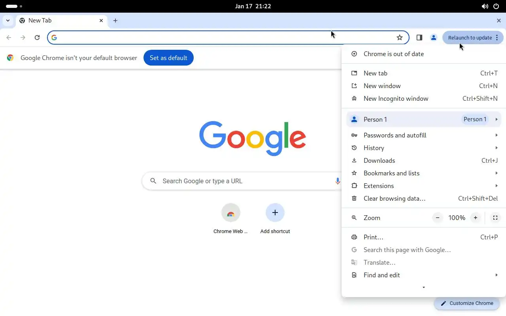The image size is (506, 316).
Task: Open Person 1 profile submenu
Action: pyautogui.click(x=424, y=119)
